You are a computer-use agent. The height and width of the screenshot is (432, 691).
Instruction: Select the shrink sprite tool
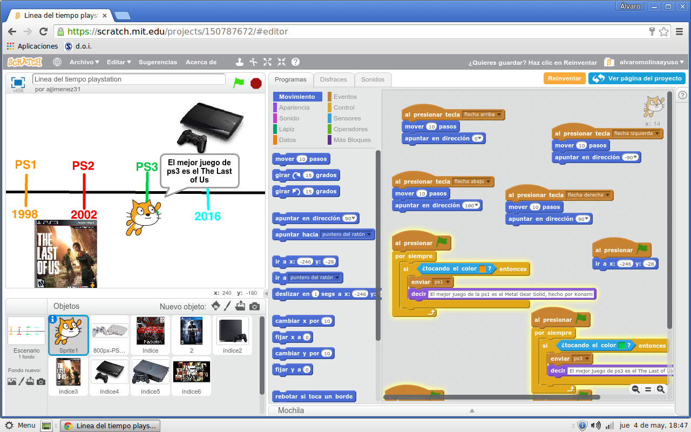pyautogui.click(x=281, y=62)
